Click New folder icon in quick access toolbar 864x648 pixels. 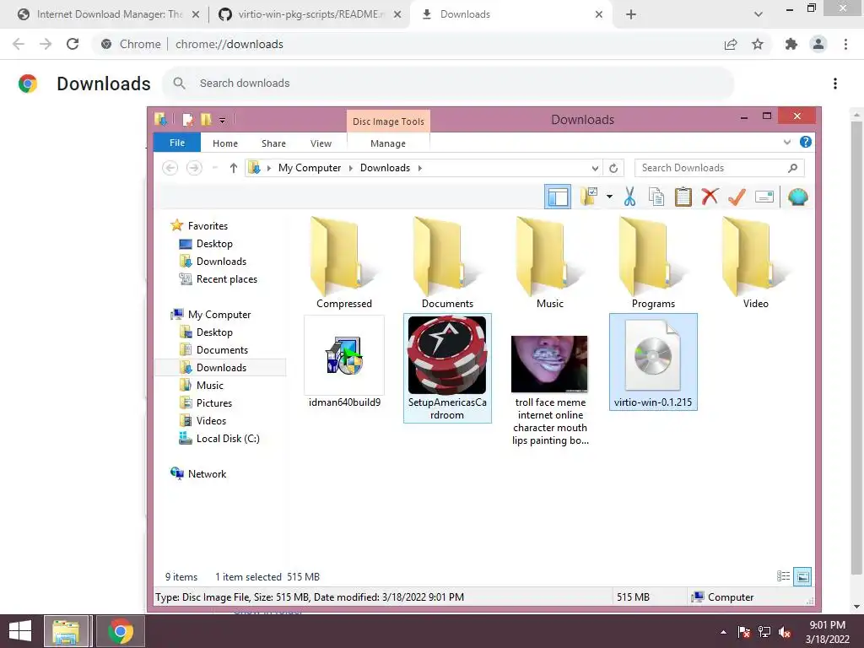pos(206,119)
